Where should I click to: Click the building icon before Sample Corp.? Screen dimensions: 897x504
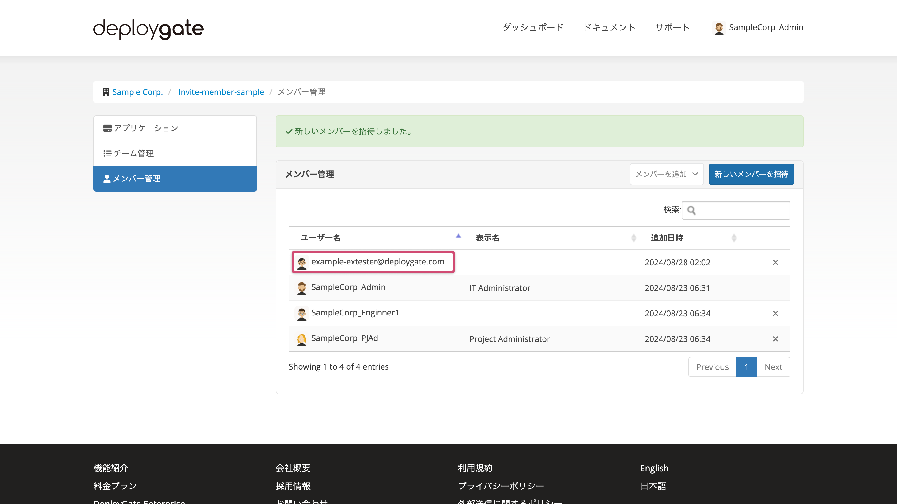[106, 92]
